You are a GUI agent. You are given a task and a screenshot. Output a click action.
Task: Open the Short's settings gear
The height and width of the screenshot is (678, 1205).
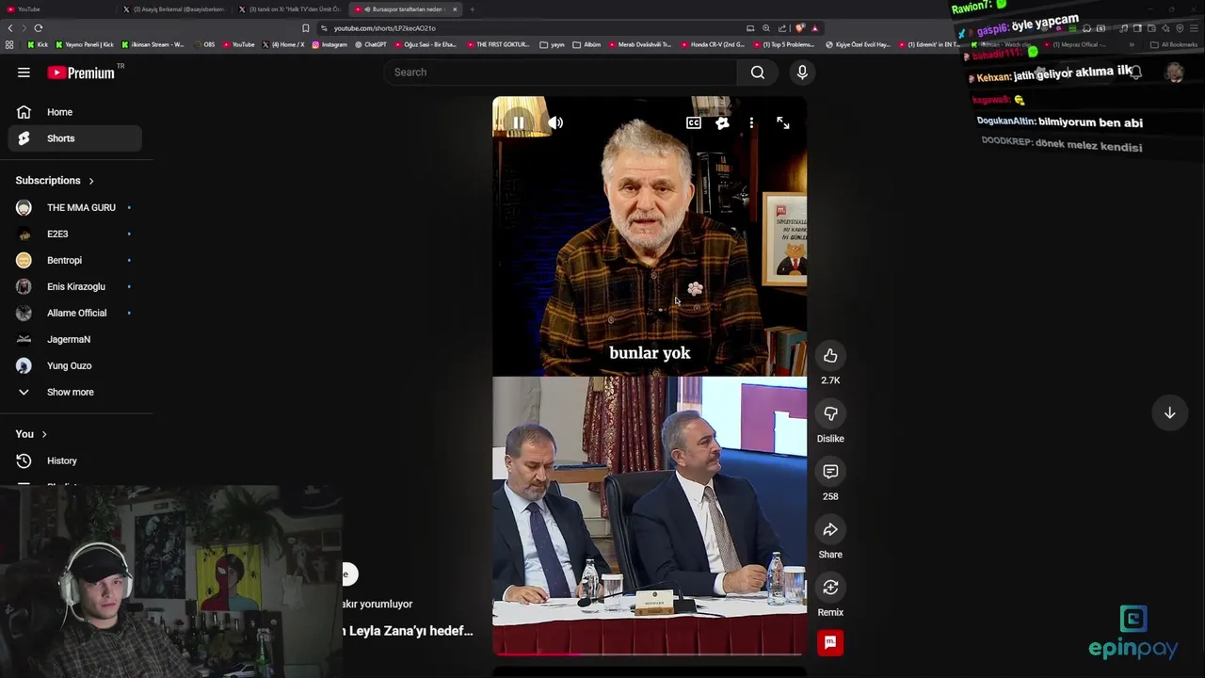pos(722,122)
